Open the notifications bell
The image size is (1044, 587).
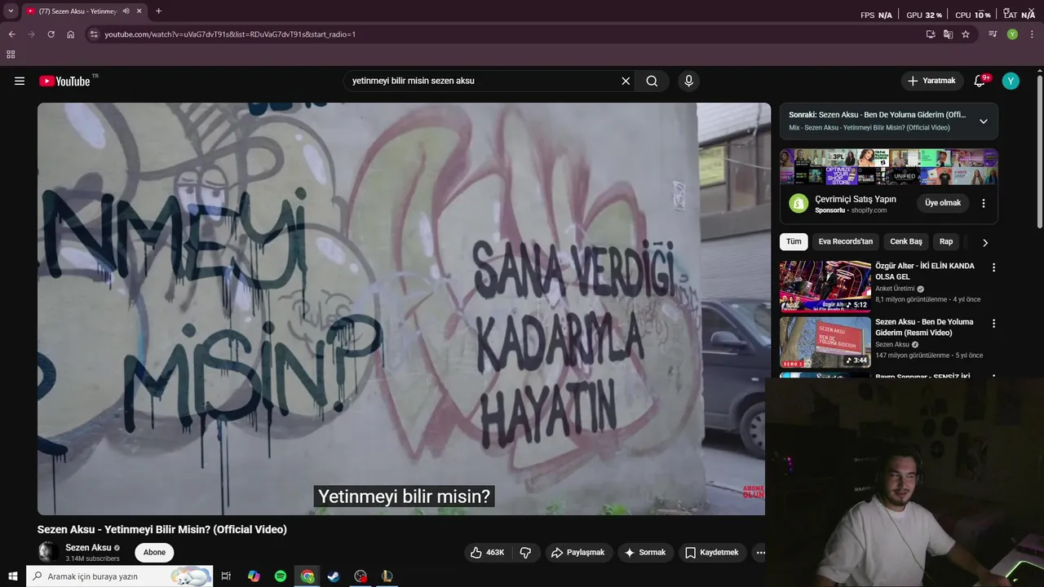980,81
